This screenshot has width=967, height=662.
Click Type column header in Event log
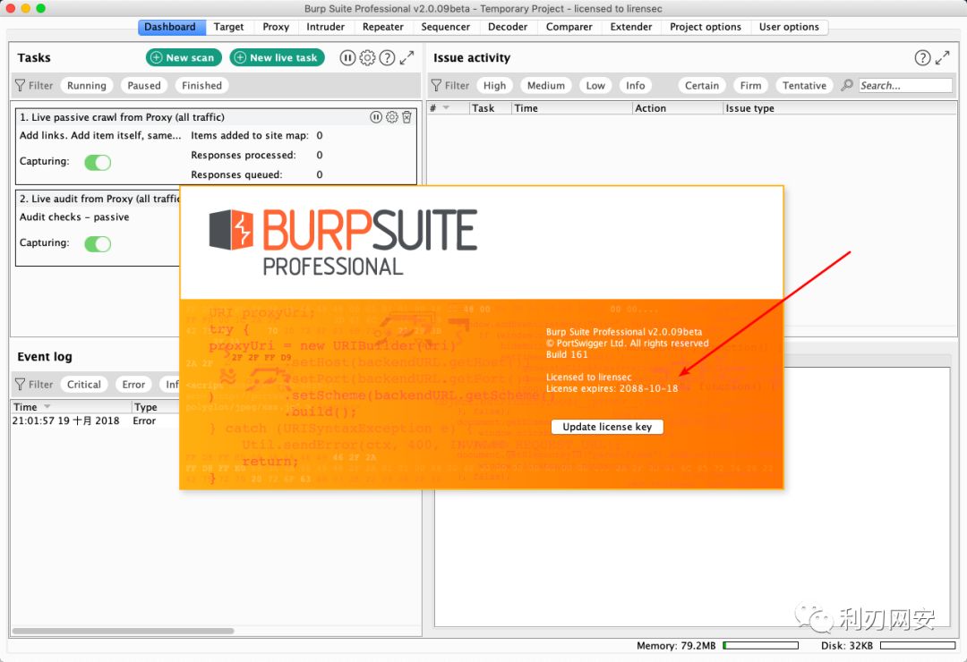tap(156, 407)
